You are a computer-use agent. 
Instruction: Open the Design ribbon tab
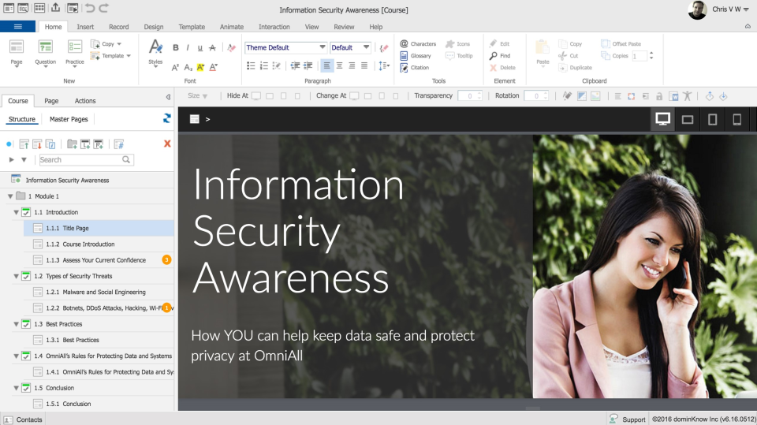coord(154,27)
